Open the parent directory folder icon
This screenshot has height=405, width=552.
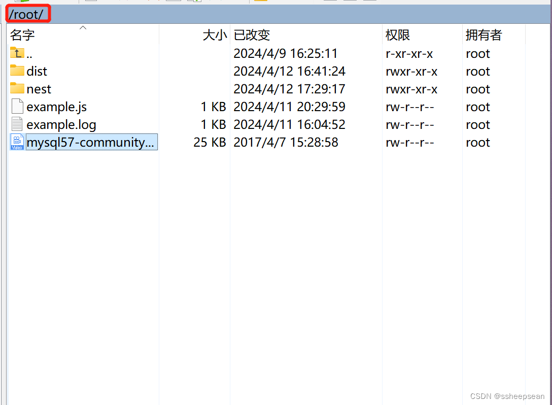(x=17, y=53)
